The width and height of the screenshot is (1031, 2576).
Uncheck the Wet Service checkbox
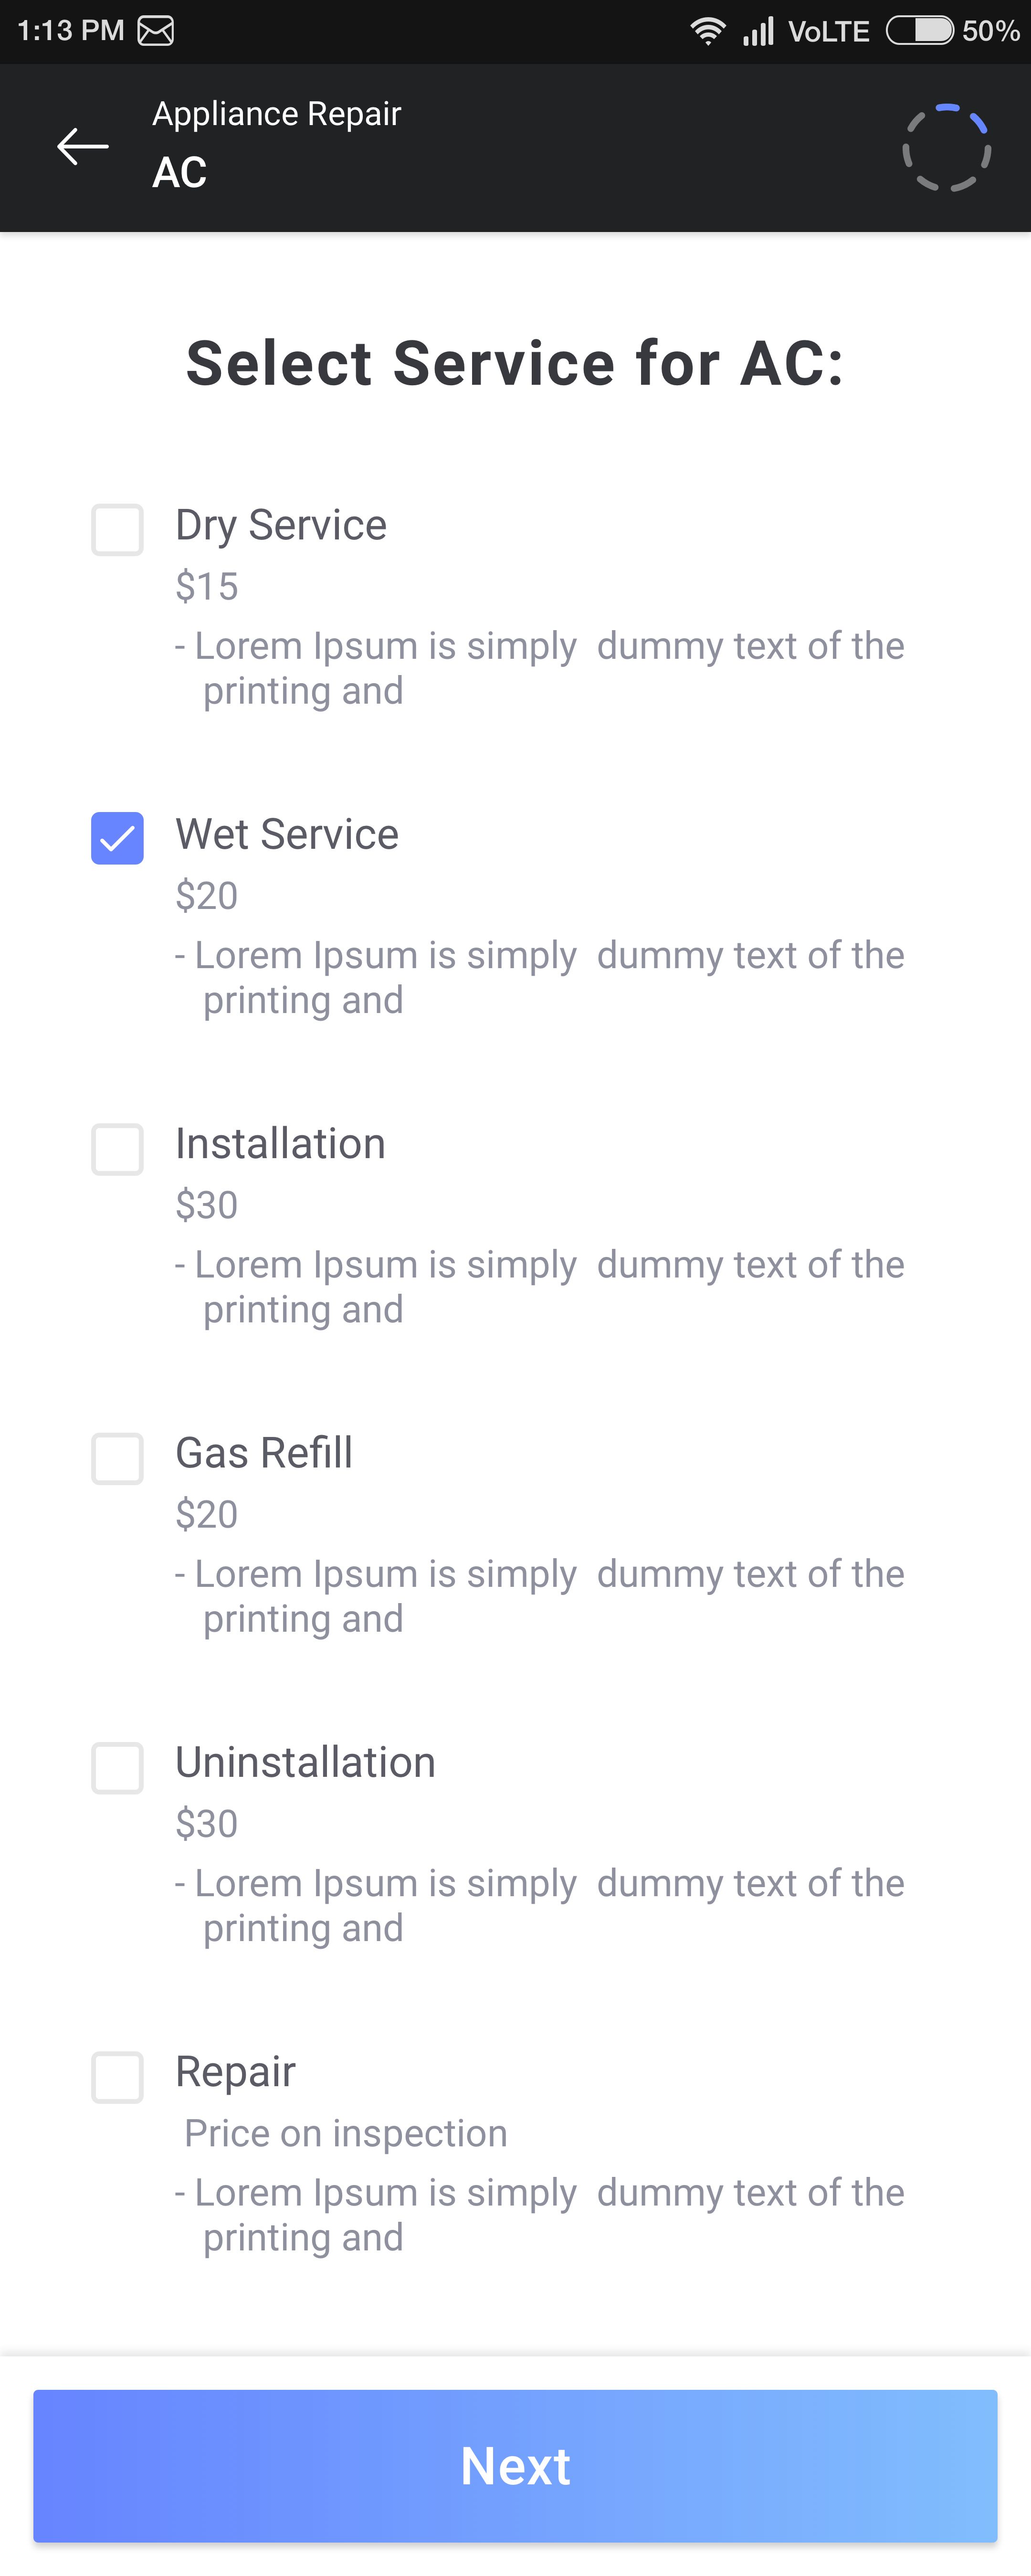click(117, 838)
